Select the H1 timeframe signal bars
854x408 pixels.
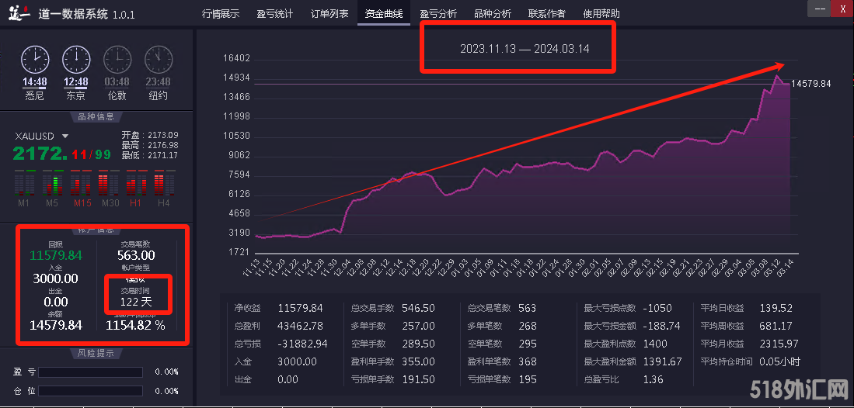point(136,183)
